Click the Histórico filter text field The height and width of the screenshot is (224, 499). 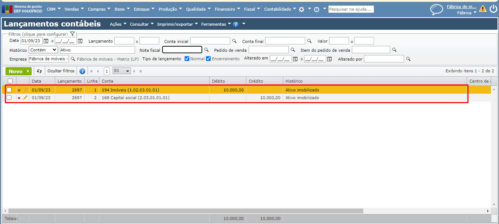[x=97, y=50]
